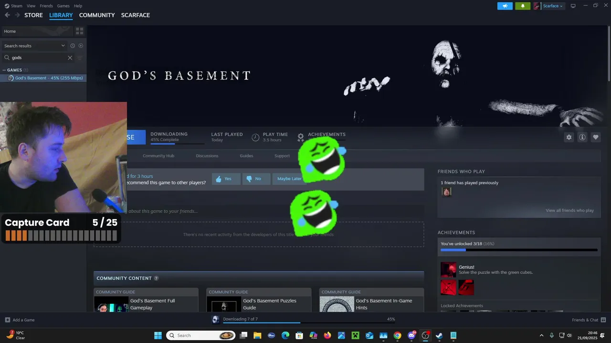Open bottom download progress bar
This screenshot has width=611, height=343.
coord(309,322)
